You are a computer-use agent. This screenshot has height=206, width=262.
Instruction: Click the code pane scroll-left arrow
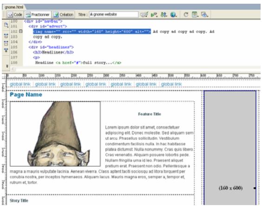[13, 69]
